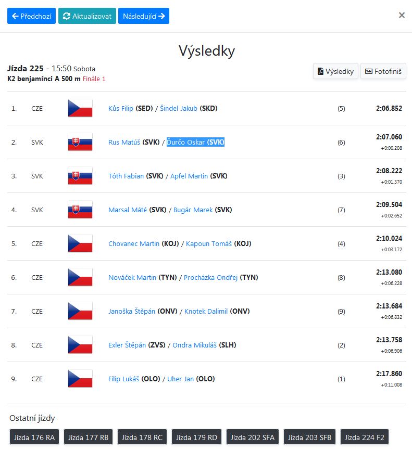This screenshot has width=412, height=451.
Task: Click the Slovak flag in second place row
Action: pos(80,142)
